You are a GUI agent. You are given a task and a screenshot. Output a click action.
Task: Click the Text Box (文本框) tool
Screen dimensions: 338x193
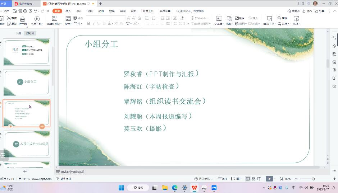[x=218, y=20]
